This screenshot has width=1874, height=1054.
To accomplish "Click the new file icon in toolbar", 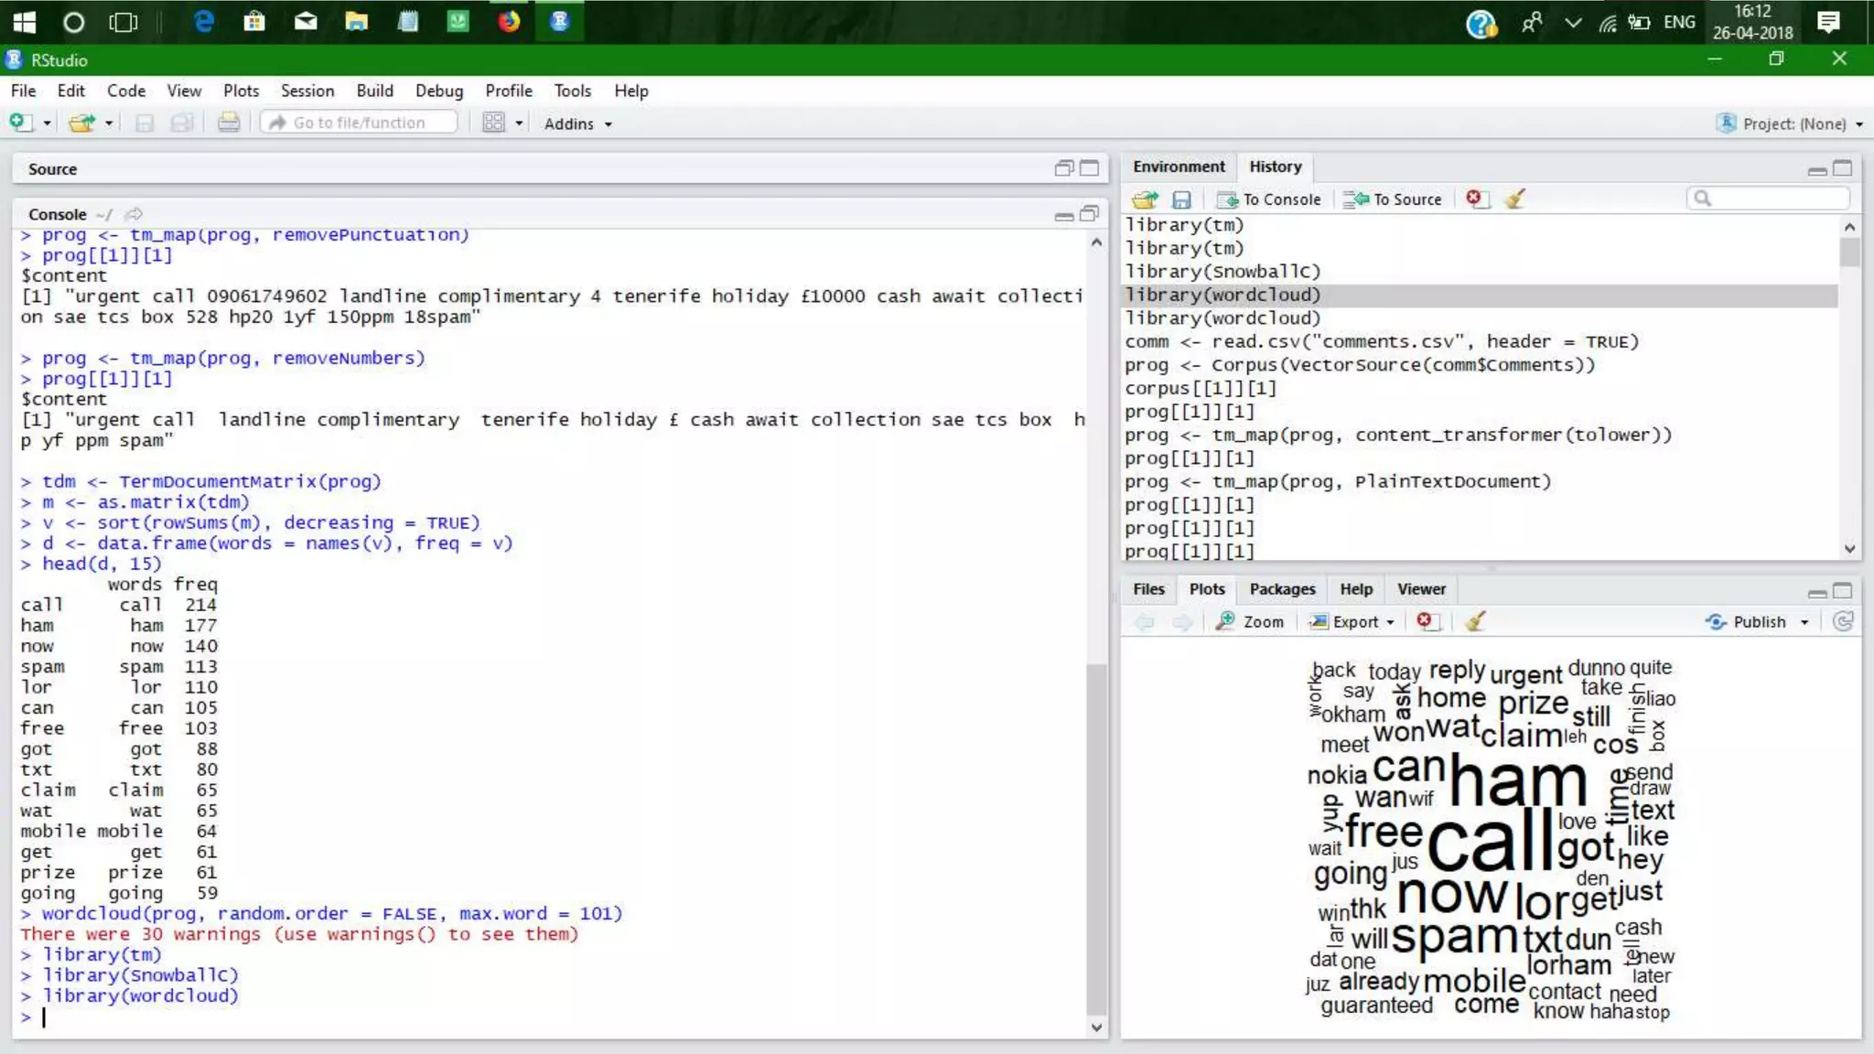I will (x=20, y=123).
